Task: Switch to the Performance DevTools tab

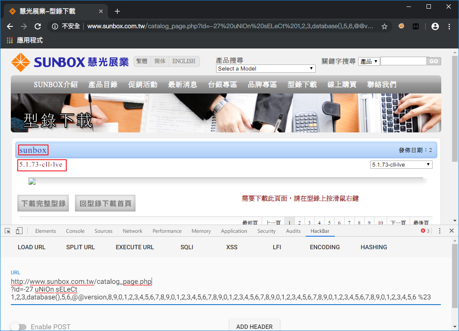Action: [167, 231]
